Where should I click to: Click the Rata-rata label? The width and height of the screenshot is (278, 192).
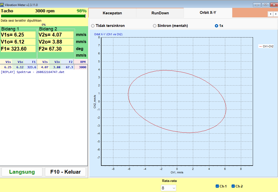tap(169, 181)
